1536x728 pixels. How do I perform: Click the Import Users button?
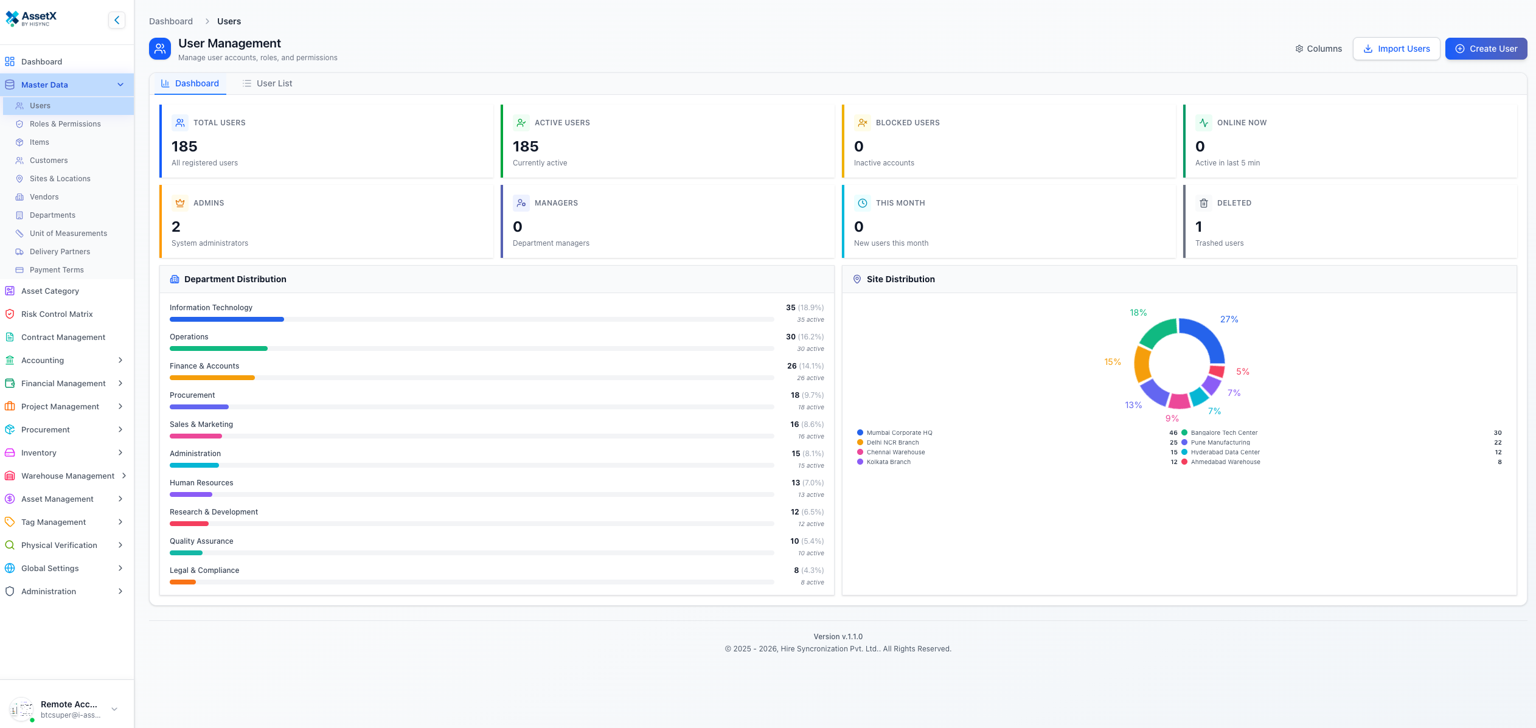coord(1397,48)
